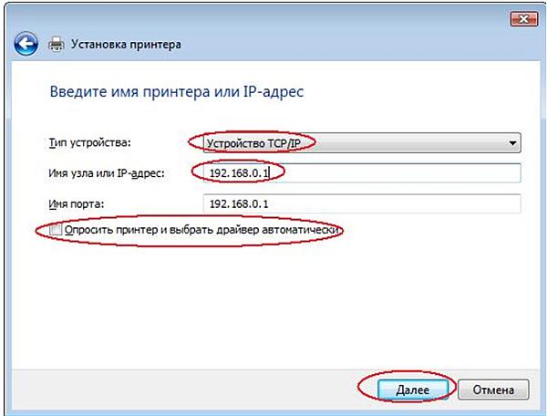Click the 'Имя узла или IP-адрес:' label
The image size is (547, 416).
point(104,173)
